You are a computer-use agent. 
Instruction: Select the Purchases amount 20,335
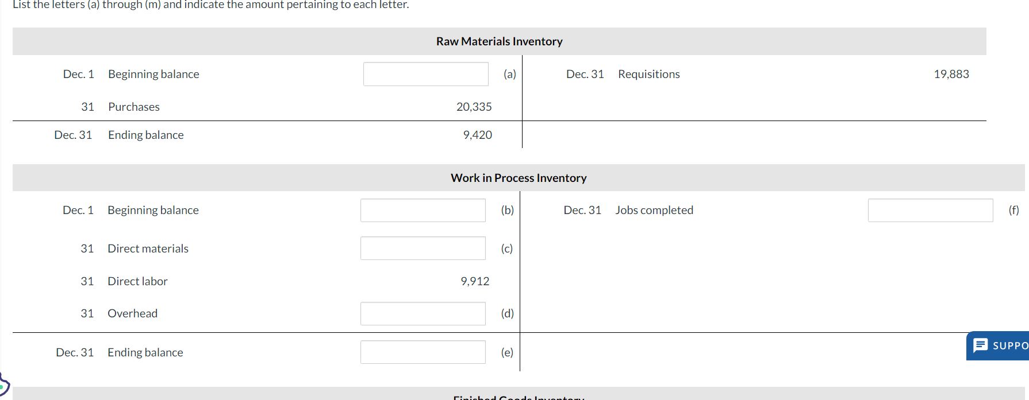pyautogui.click(x=474, y=106)
